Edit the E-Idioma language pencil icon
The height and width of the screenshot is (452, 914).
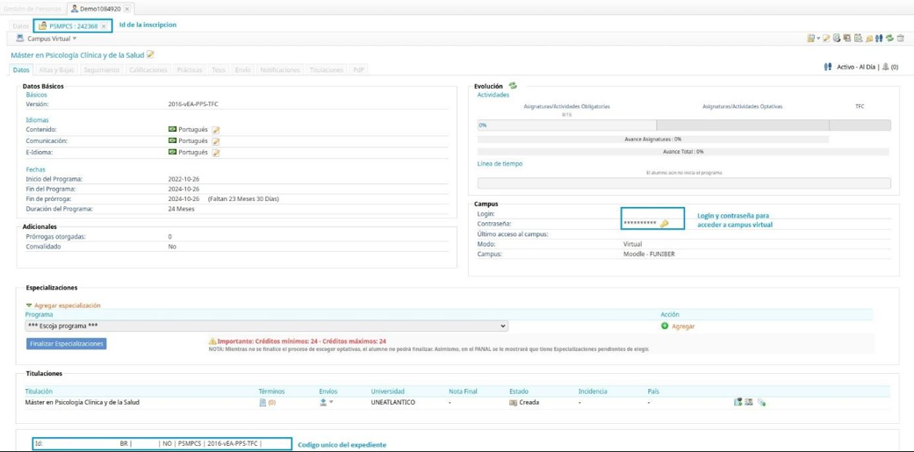[216, 153]
